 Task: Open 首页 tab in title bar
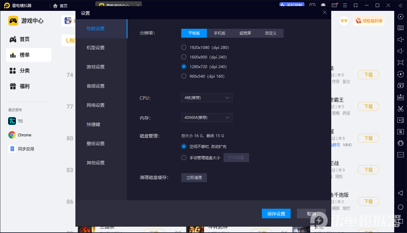tap(60, 5)
